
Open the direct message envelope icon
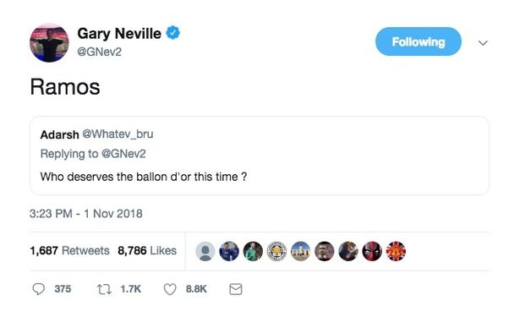click(236, 289)
